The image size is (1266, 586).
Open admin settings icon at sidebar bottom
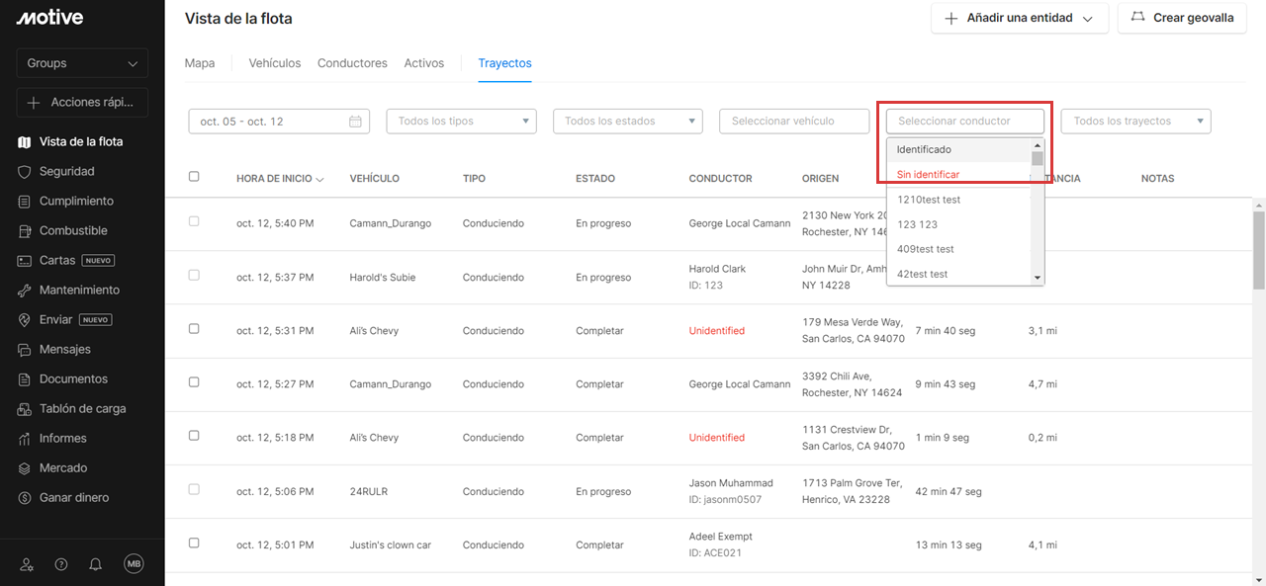27,564
